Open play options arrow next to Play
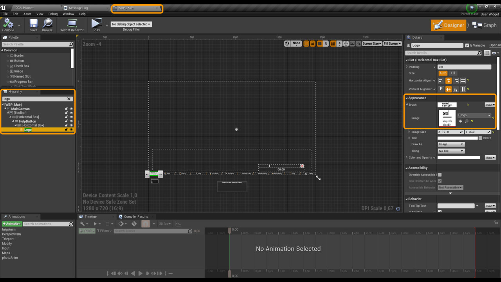This screenshot has height=282, width=501. [107, 25]
